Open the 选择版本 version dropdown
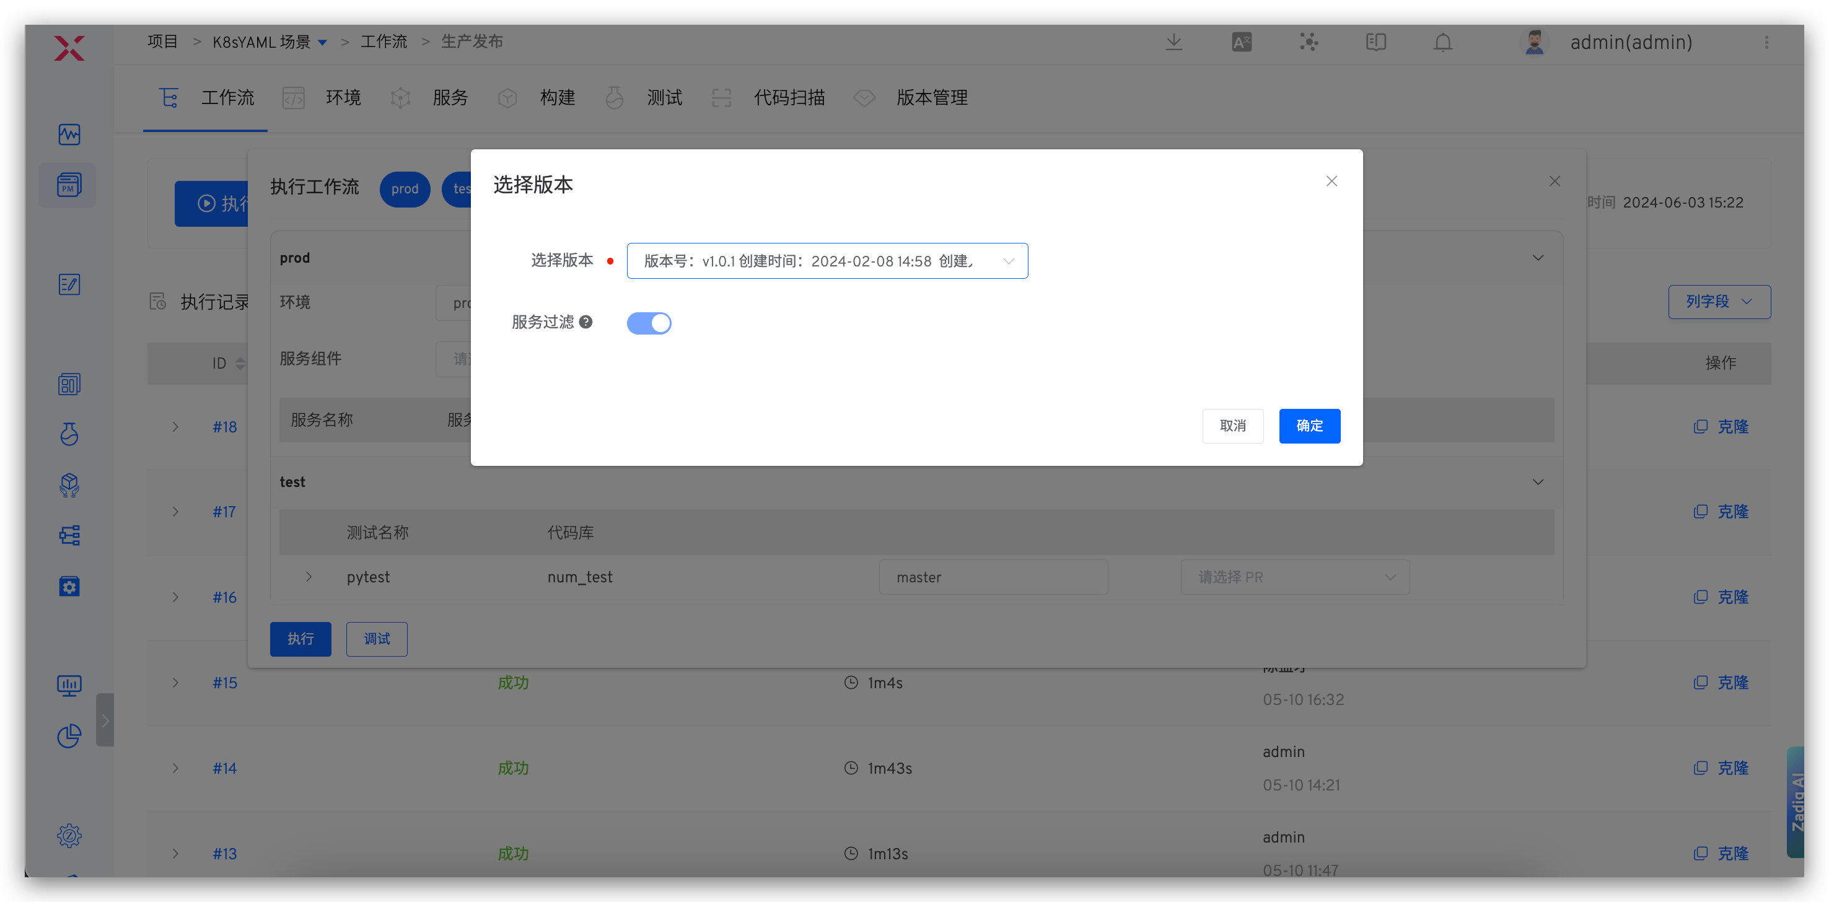Viewport: 1829px width, 902px height. (827, 261)
